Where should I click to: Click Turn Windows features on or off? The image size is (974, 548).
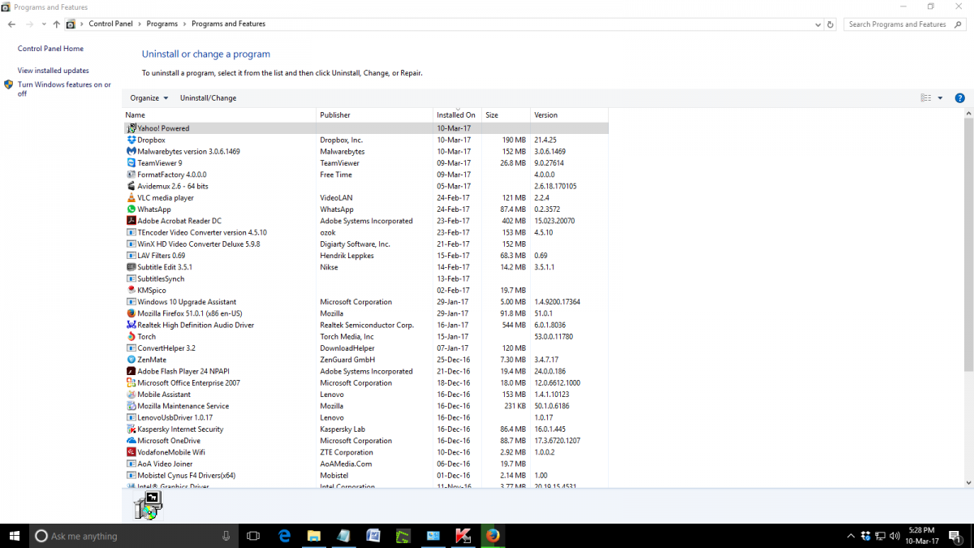click(x=64, y=89)
